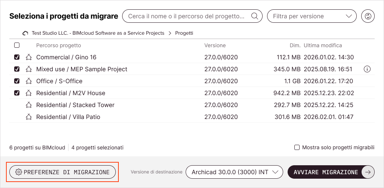Screen dimensions: 384x188
Task: Click the refresh project list icon
Action: 368,16
